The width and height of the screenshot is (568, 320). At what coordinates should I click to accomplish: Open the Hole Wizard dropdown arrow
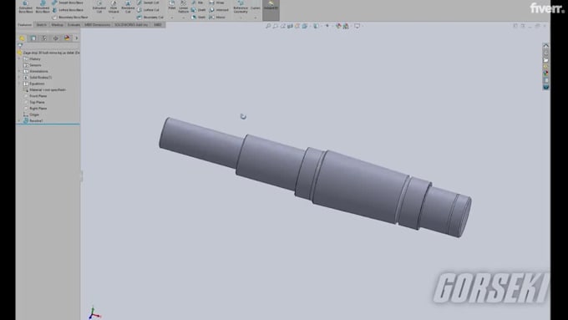coord(114,18)
